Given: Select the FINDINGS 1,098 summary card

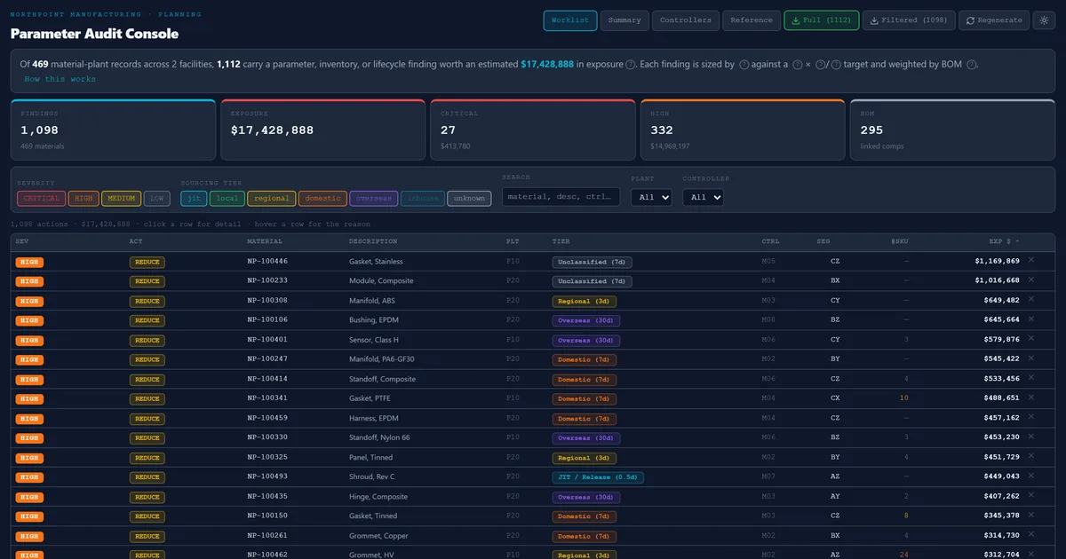Looking at the screenshot, I should click(x=113, y=130).
